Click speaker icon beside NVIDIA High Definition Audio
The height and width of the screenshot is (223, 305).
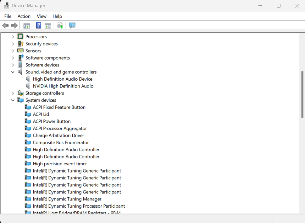coord(28,86)
